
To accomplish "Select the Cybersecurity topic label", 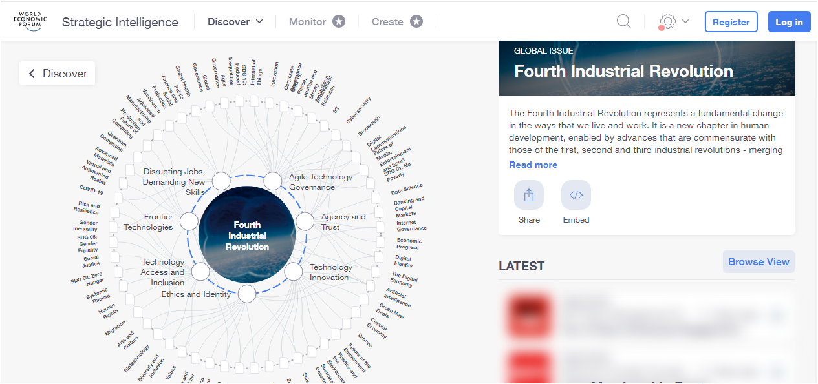I will tap(359, 110).
